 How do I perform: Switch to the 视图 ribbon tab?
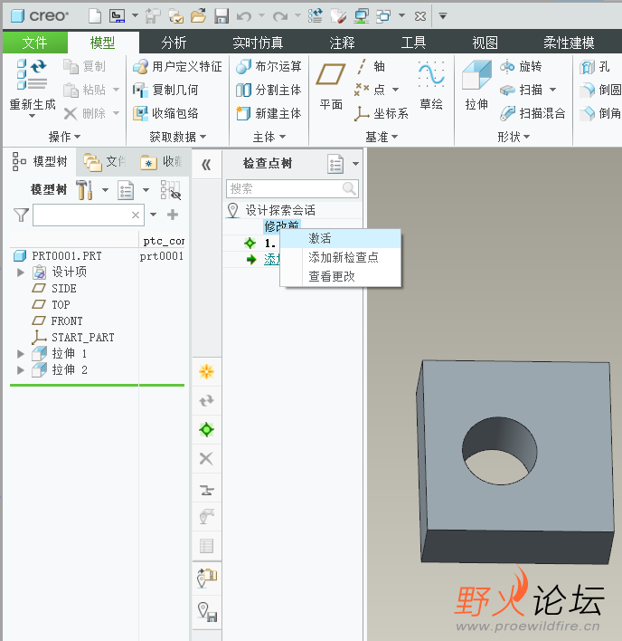coord(485,43)
